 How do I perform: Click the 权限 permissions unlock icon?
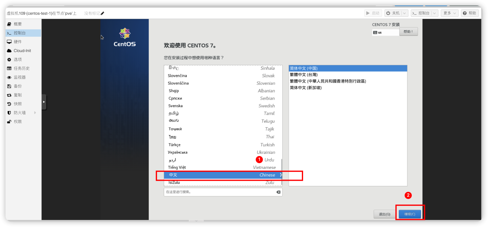click(9, 122)
